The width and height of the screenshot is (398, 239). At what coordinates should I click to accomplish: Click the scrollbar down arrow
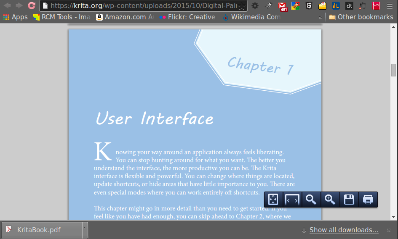(x=393, y=217)
